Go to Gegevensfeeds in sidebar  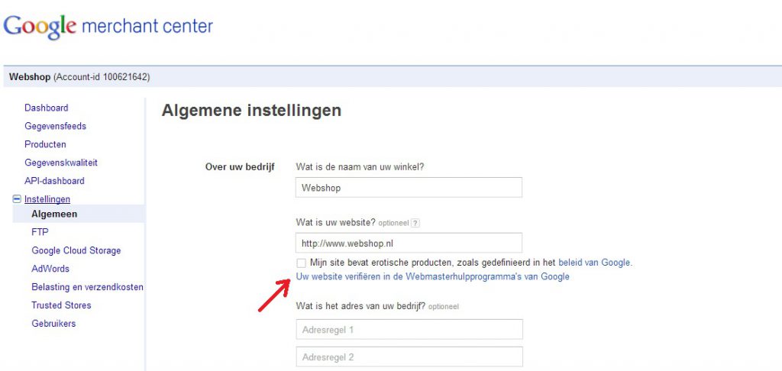(x=55, y=126)
